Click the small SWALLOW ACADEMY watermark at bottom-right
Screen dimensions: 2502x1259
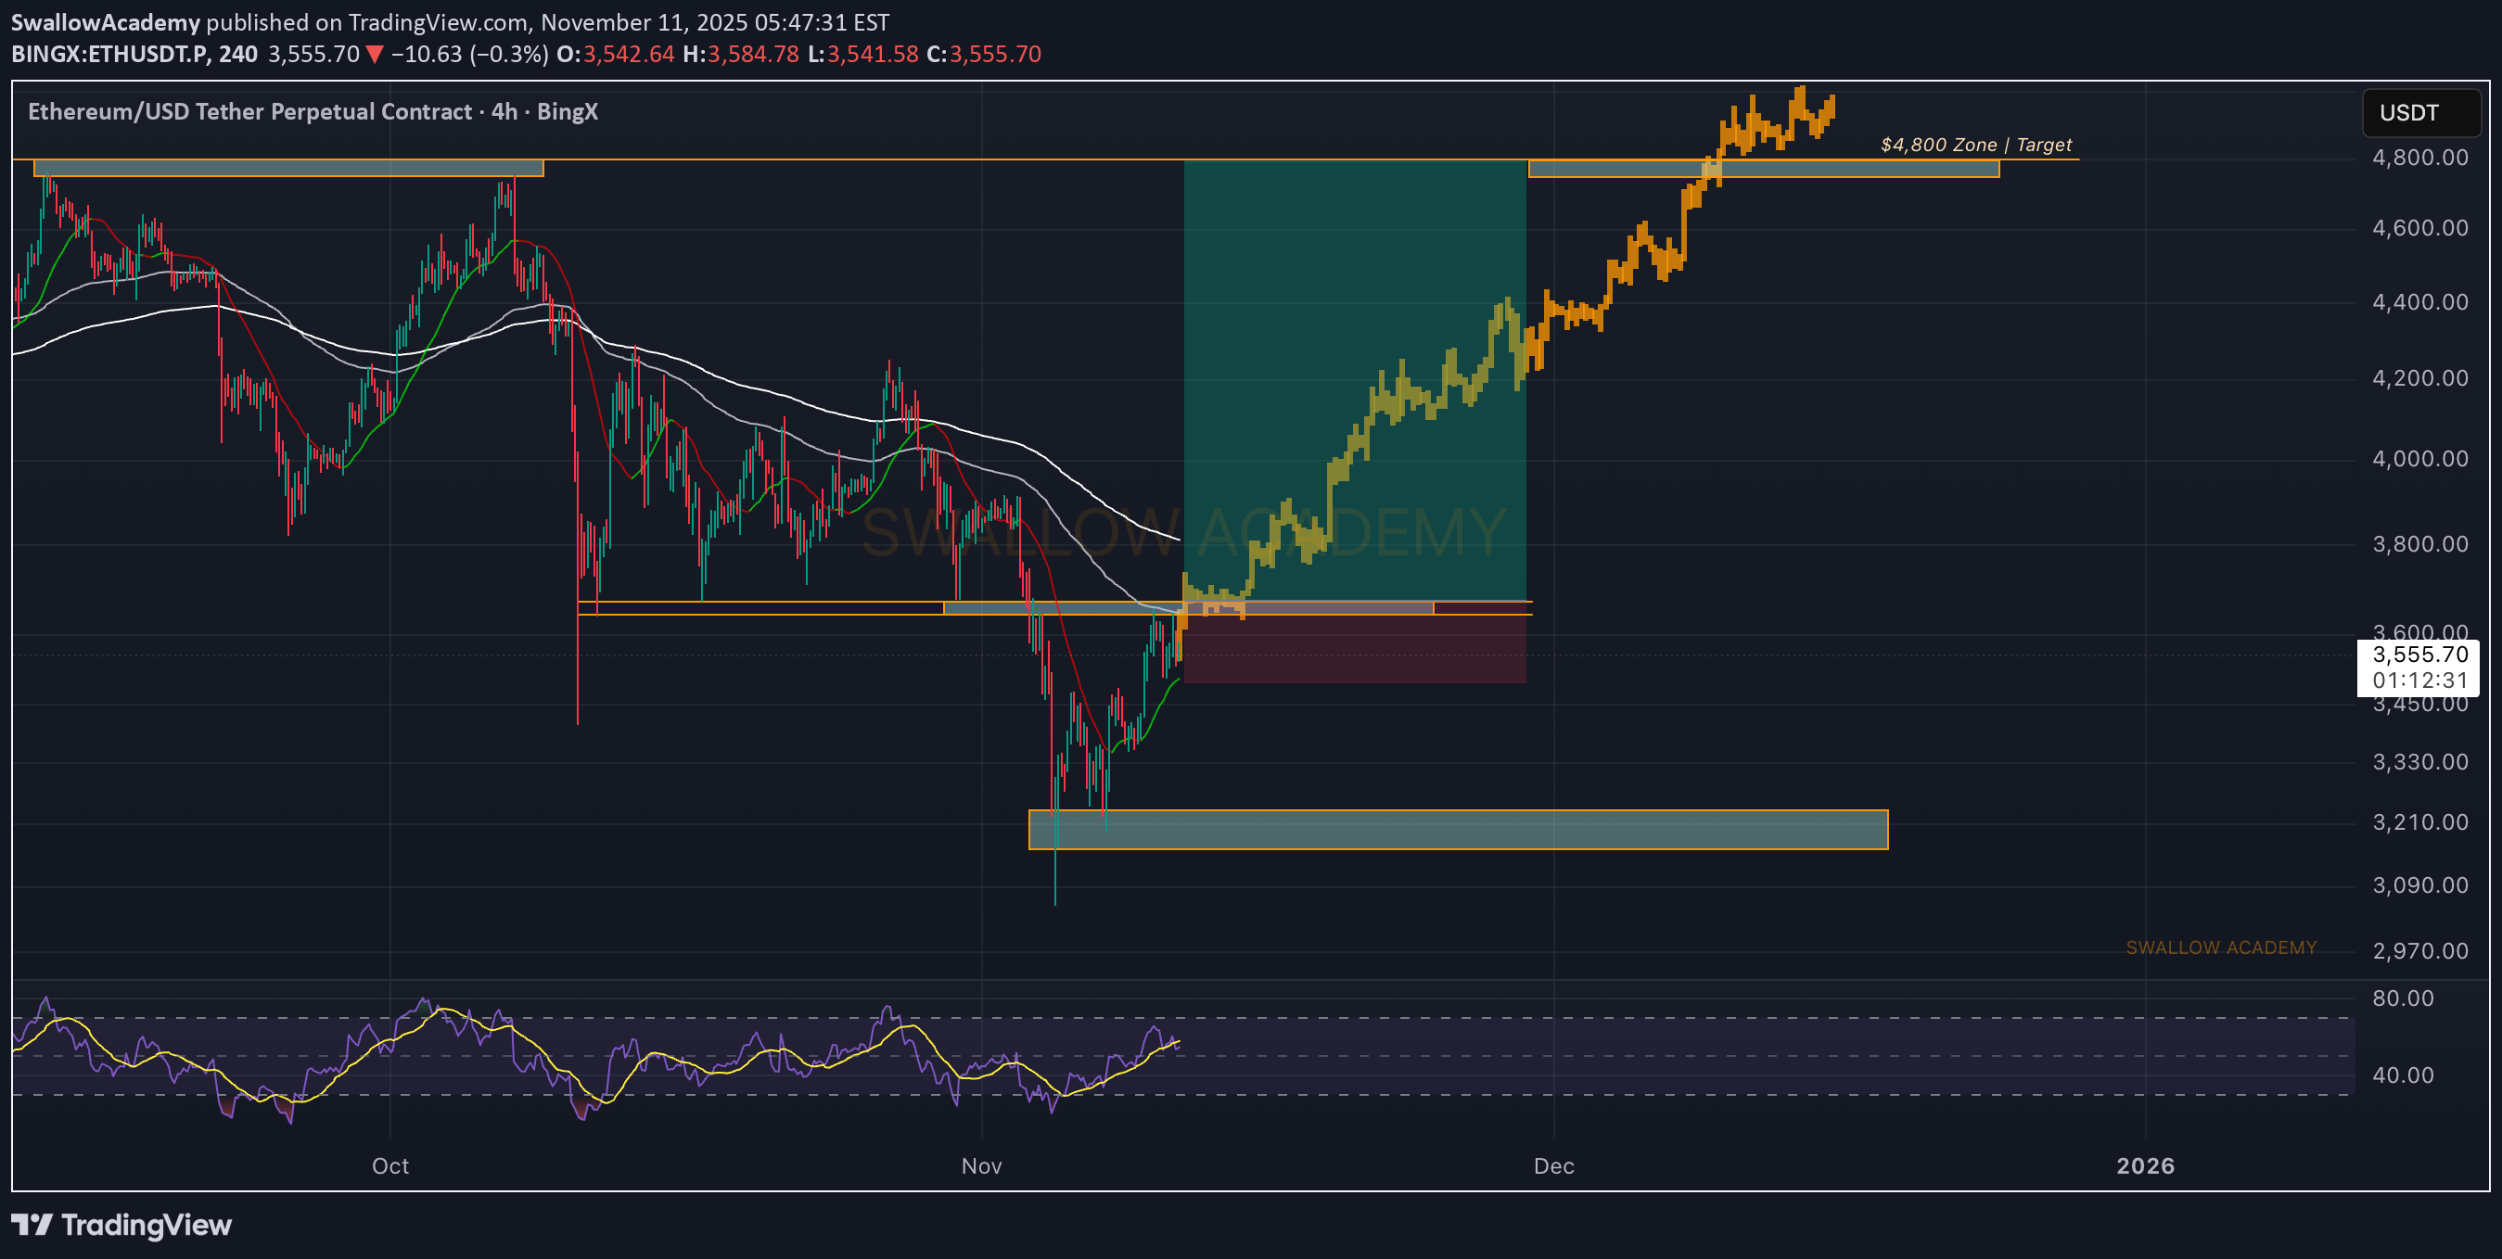coord(2220,947)
